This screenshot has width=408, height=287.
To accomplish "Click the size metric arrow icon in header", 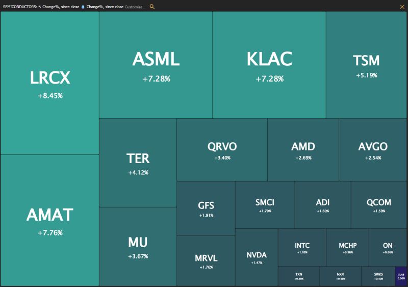I will click(x=40, y=7).
